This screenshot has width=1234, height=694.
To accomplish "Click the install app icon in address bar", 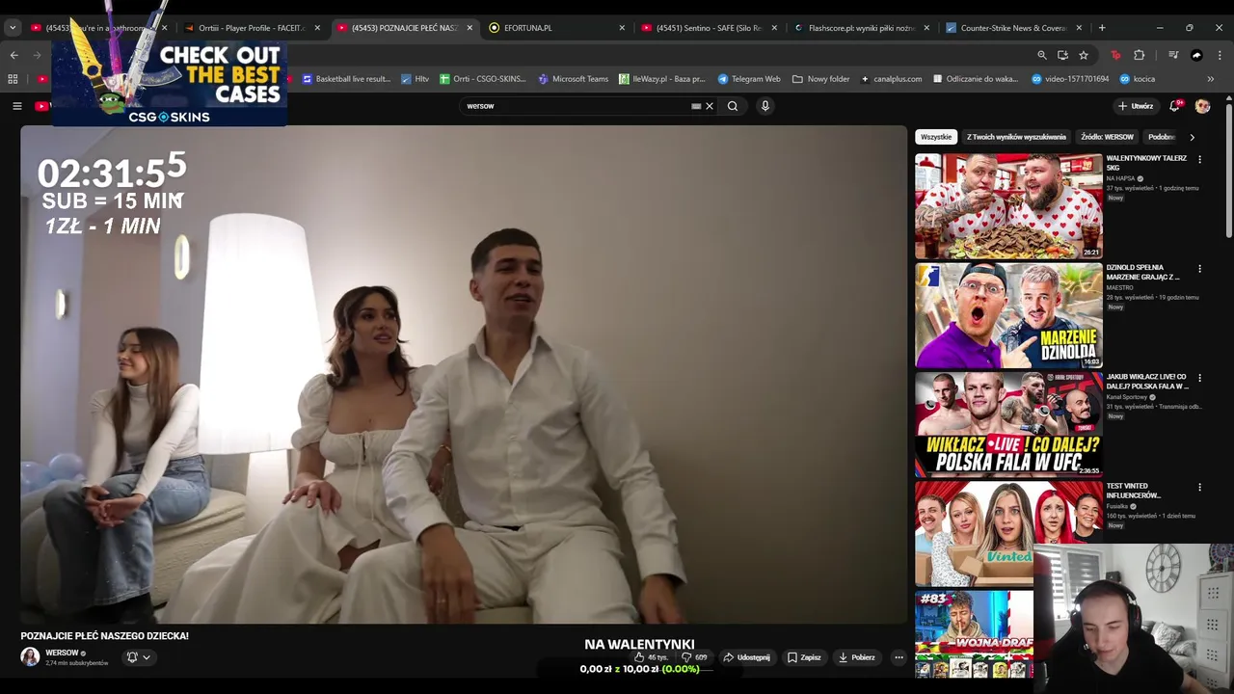I will (x=1062, y=55).
